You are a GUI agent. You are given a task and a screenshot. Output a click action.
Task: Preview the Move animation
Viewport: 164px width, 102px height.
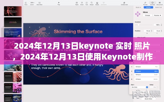157,15
